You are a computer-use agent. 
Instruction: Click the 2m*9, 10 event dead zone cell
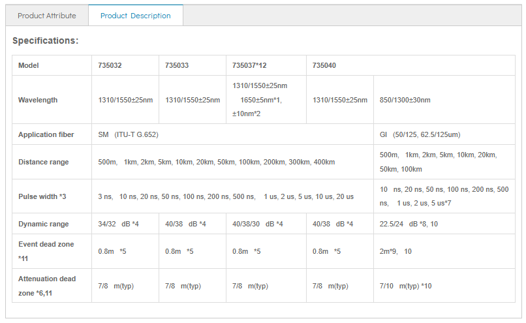(x=444, y=251)
